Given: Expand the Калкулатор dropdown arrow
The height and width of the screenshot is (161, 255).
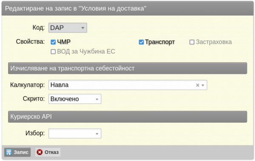Looking at the screenshot, I should pos(203,85).
